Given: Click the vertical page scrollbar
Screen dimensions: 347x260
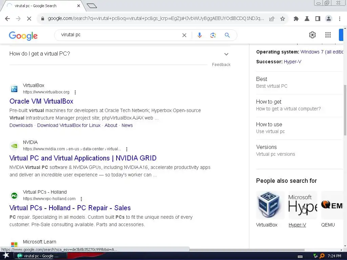Looking at the screenshot, I should tap(345, 110).
